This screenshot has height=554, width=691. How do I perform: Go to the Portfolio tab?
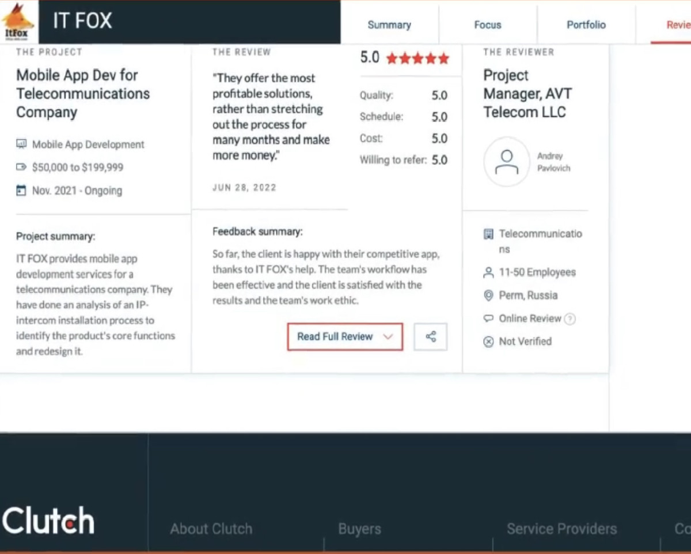point(586,25)
